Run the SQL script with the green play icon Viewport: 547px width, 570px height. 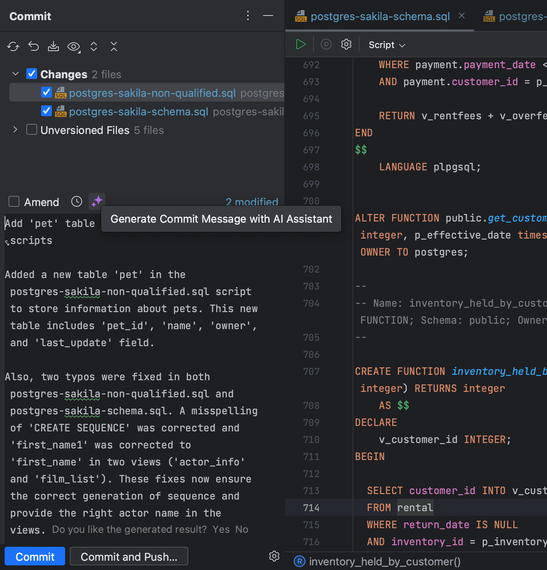(301, 44)
